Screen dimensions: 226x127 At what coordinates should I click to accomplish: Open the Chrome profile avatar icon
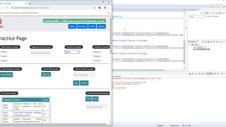click(x=105, y=8)
